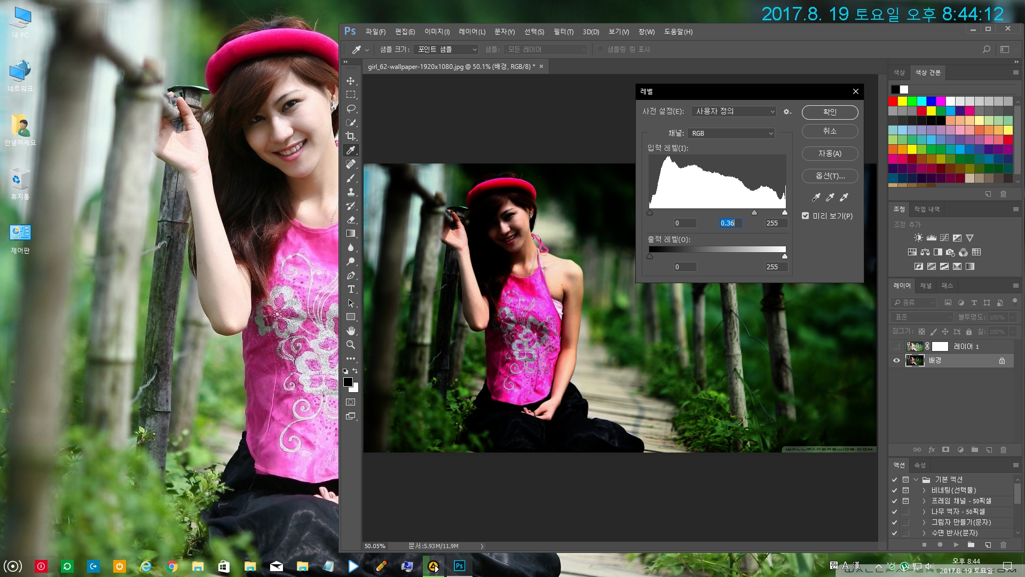
Task: Switch to the 속성 tab
Action: (x=920, y=465)
